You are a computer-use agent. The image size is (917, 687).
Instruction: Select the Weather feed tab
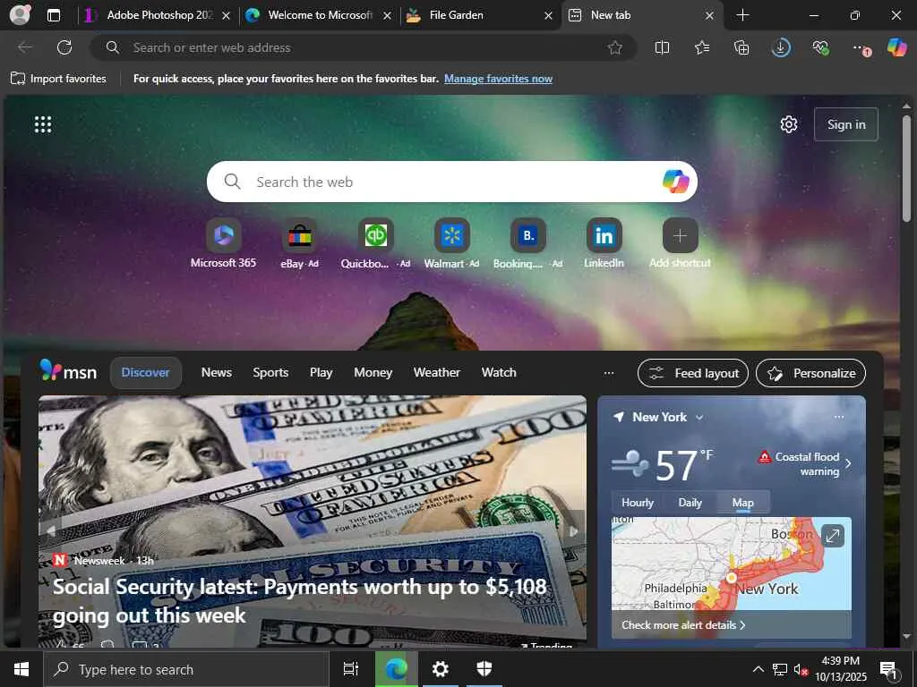[436, 373]
